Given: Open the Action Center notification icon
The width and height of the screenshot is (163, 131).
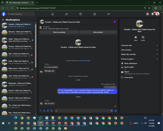Looking at the screenshot, I should tap(159, 123).
